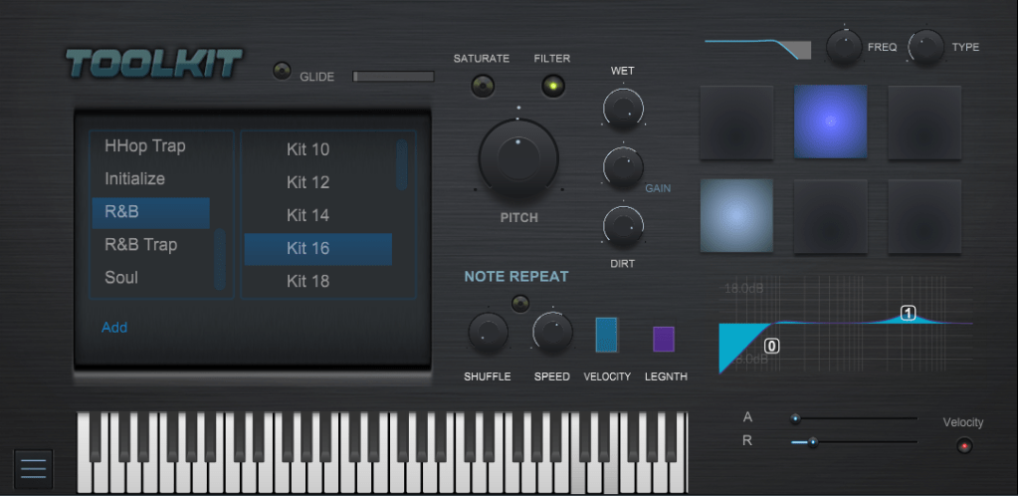
Task: Click the large PITCH knob
Action: (x=518, y=159)
